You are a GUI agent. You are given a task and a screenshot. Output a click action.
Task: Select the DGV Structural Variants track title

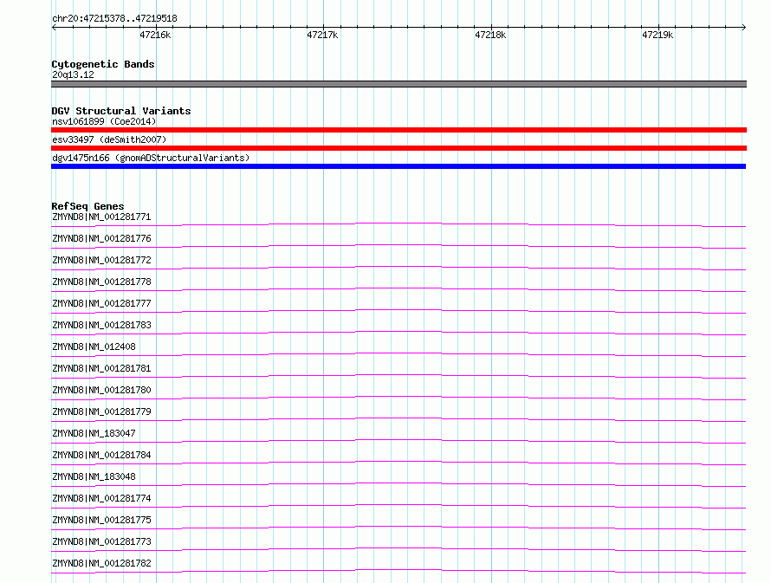pos(121,111)
